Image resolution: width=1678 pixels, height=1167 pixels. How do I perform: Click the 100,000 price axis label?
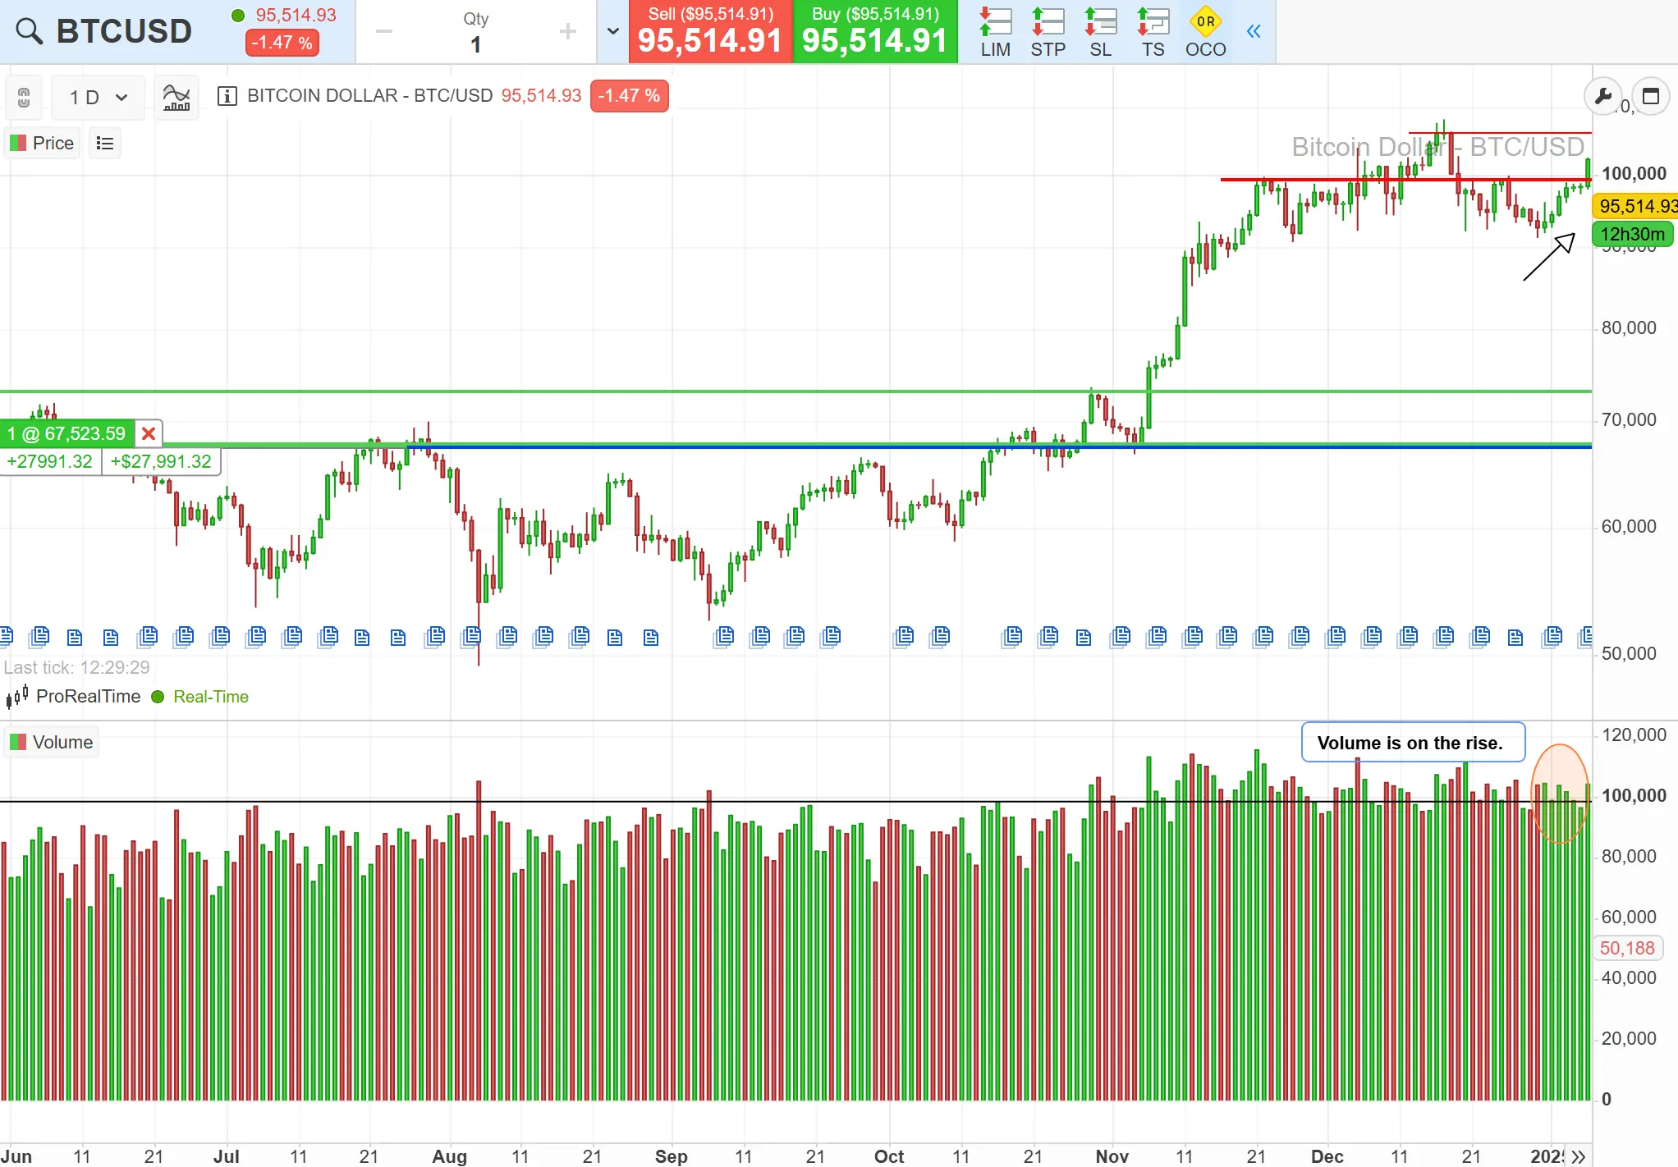pos(1634,173)
